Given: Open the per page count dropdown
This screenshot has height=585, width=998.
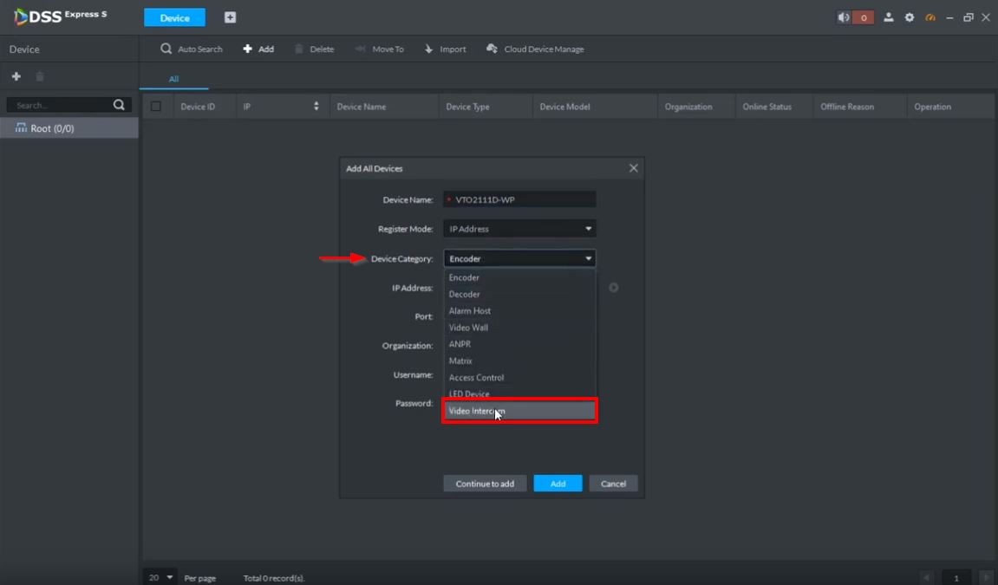Looking at the screenshot, I should coord(160,577).
